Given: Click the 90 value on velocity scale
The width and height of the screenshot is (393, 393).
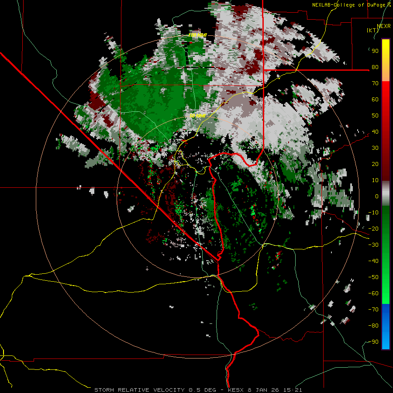Looking at the screenshot, I should pos(375,51).
